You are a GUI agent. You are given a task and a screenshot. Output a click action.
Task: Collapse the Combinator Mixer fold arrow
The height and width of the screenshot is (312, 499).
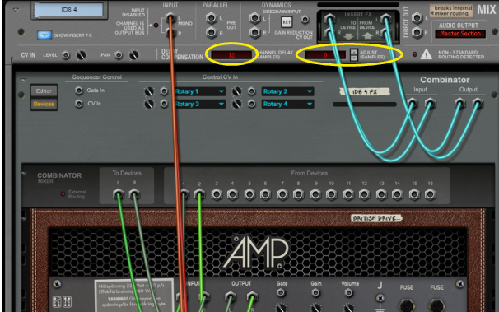(24, 174)
